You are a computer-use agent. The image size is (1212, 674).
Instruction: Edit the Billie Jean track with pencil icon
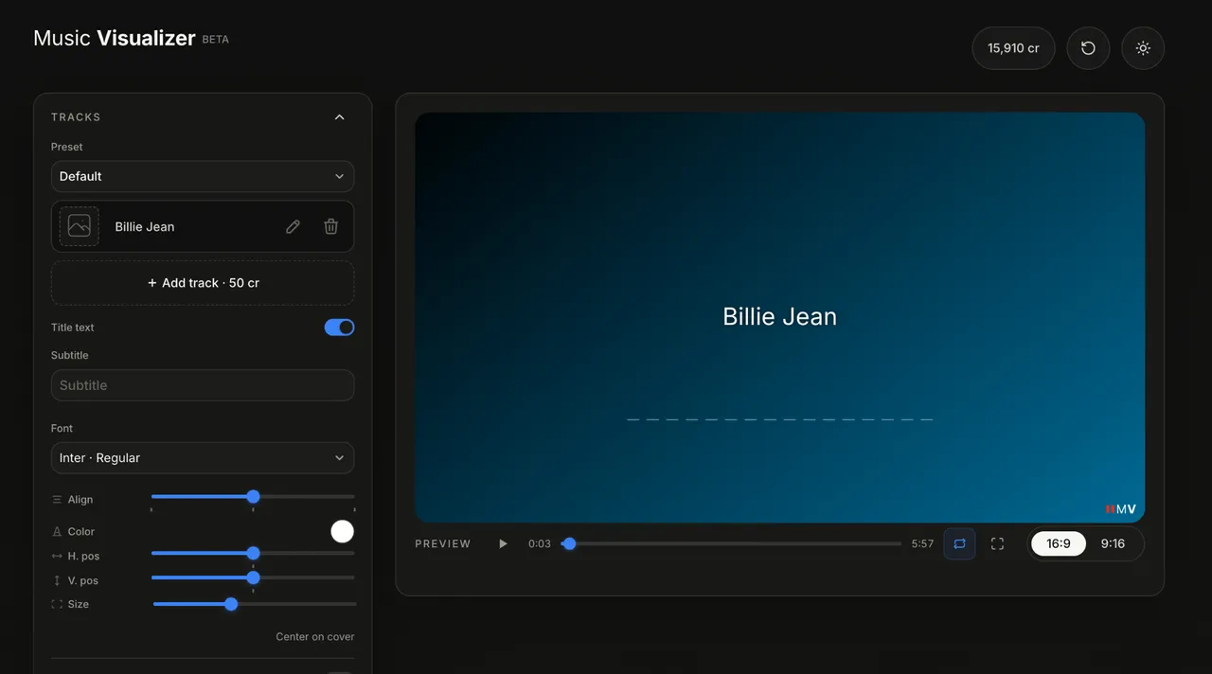[x=294, y=226]
